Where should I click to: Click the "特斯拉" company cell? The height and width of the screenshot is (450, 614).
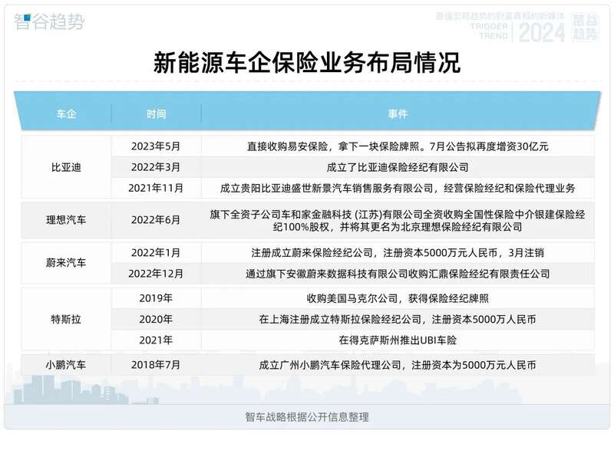tap(66, 320)
